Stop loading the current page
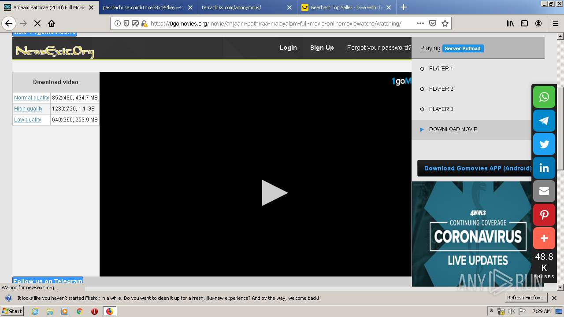This screenshot has height=317, width=564. (x=37, y=23)
